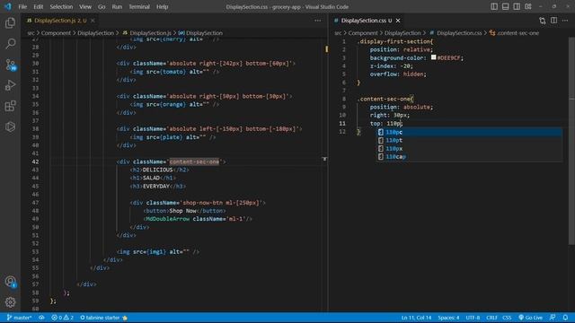The image size is (575, 323).
Task: Open the Explorer view in activity bar
Action: pos(10,23)
